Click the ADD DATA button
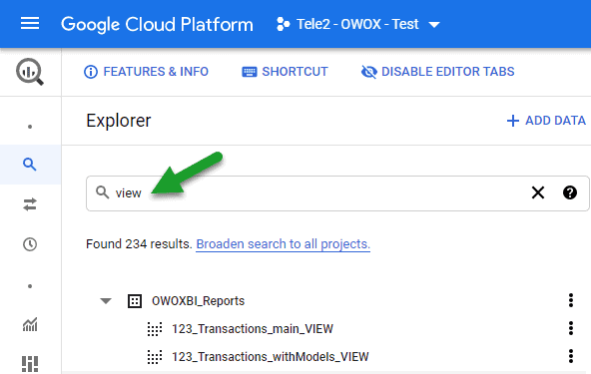 (x=546, y=121)
